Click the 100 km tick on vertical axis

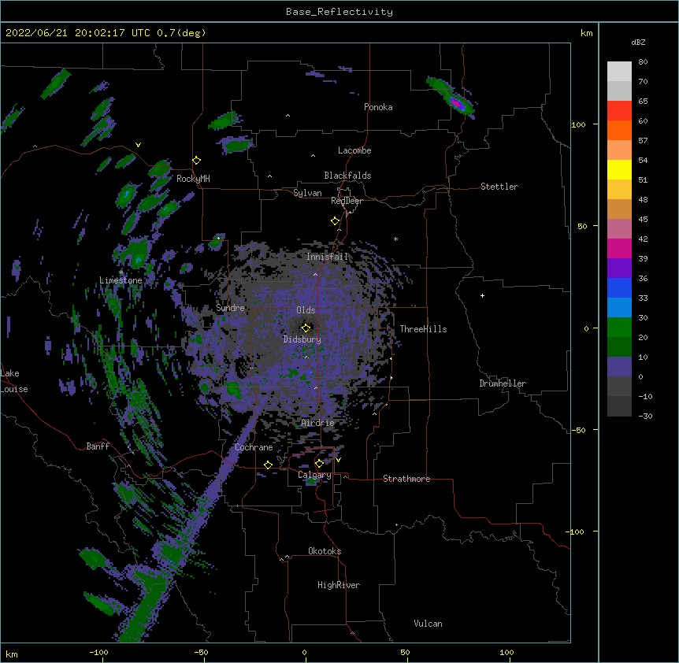coord(578,124)
